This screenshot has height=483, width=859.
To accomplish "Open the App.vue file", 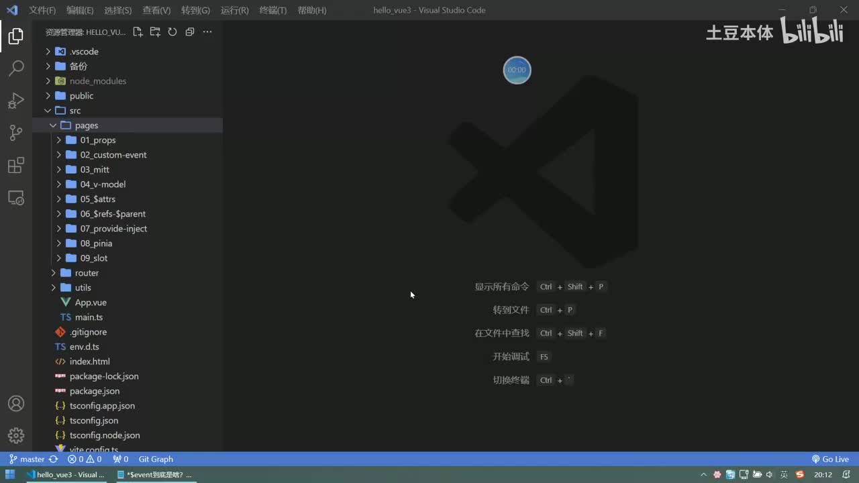I will point(128,303).
